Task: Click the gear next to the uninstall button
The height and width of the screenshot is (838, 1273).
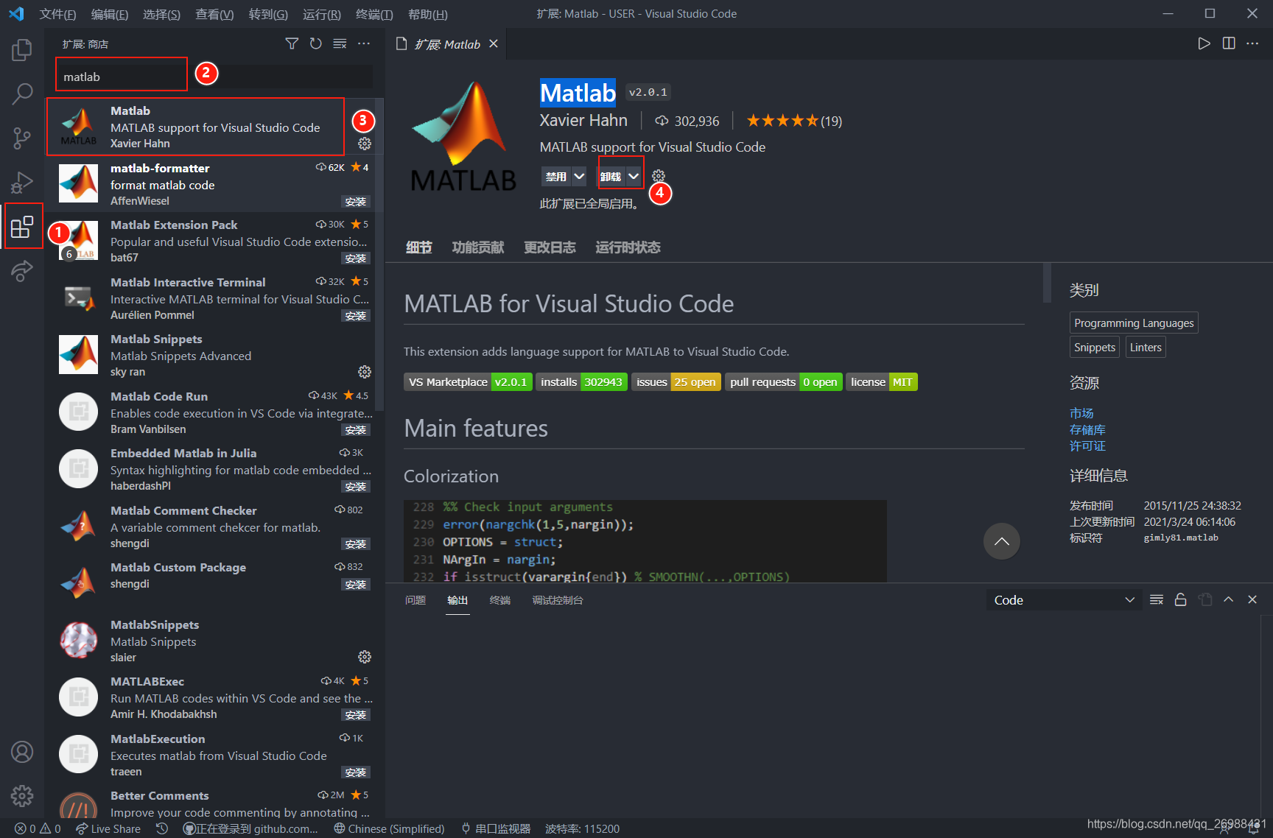Action: [659, 176]
